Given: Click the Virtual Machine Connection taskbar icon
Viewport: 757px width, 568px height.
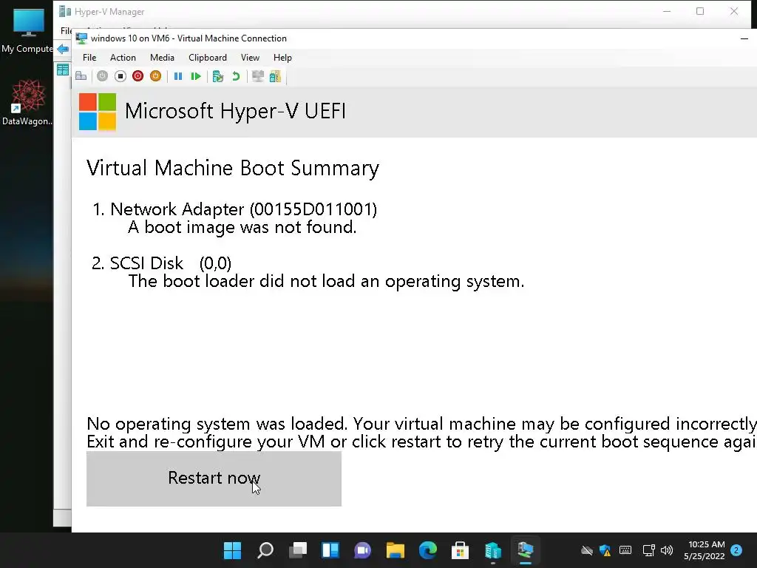Looking at the screenshot, I should [x=526, y=550].
